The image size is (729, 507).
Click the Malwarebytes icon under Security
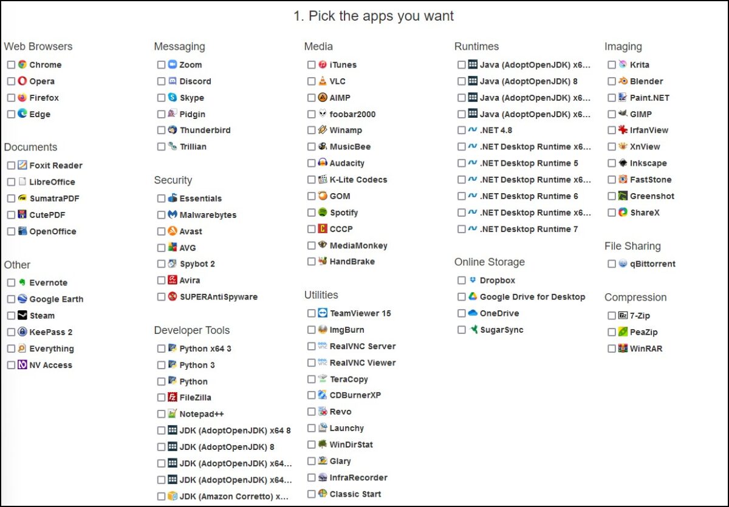click(173, 214)
